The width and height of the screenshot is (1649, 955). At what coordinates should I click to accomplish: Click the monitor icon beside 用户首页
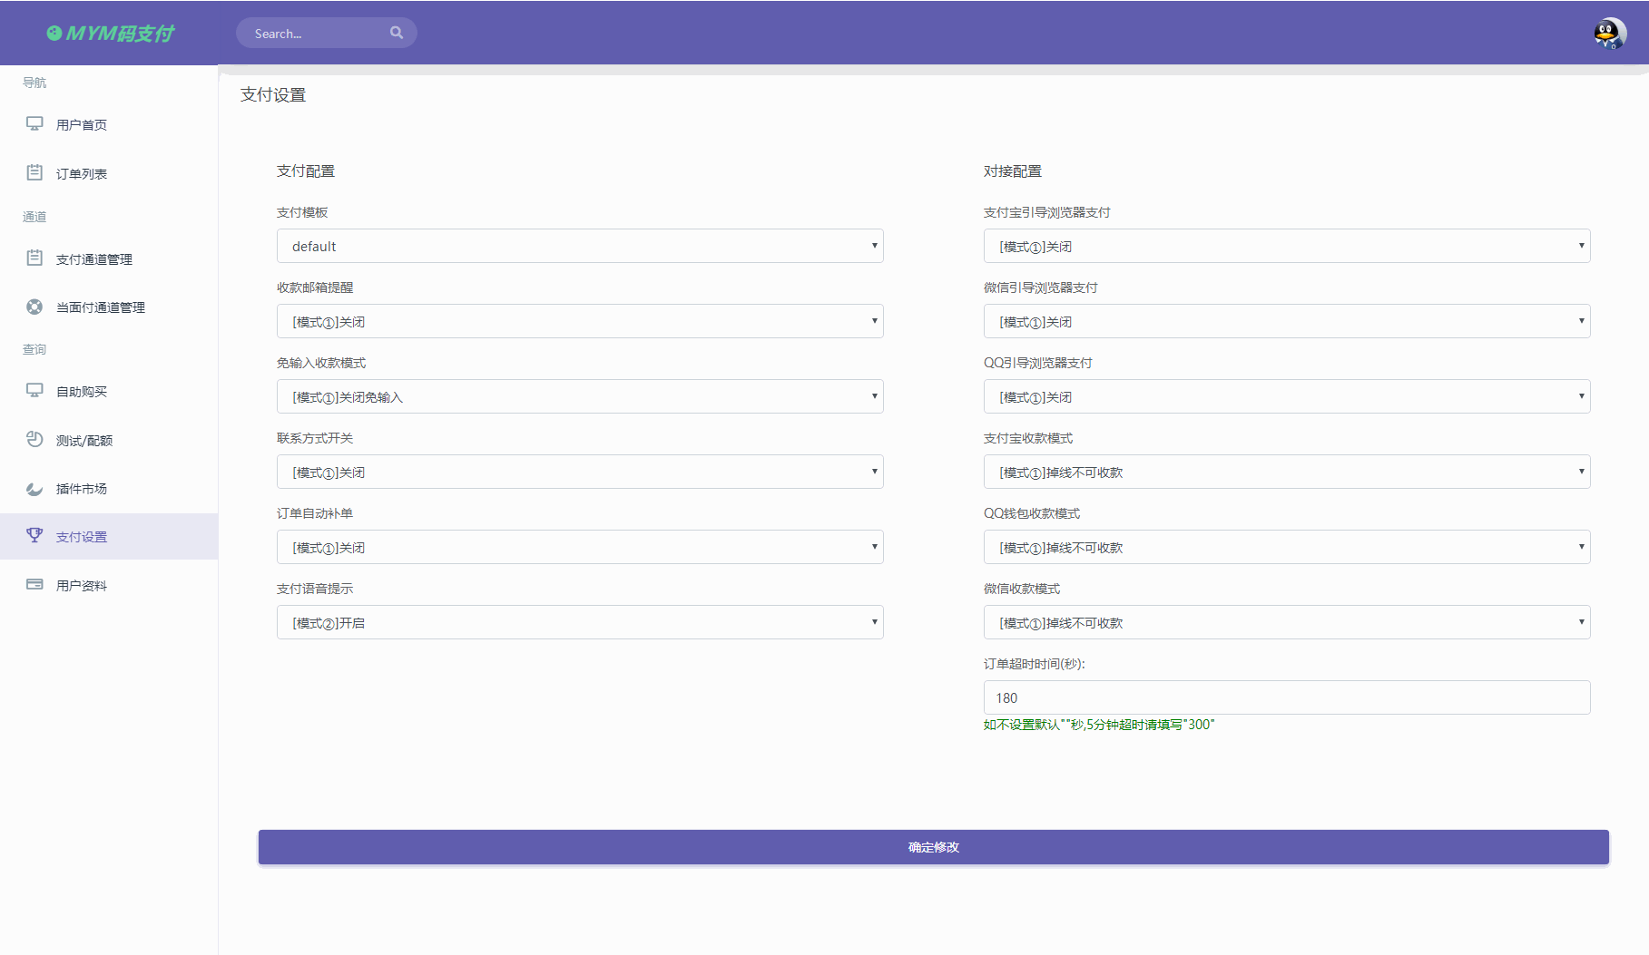[34, 124]
